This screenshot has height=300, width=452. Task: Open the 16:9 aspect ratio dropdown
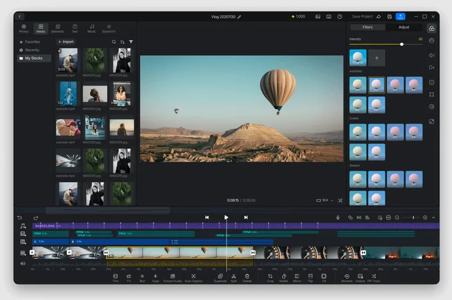(x=324, y=200)
